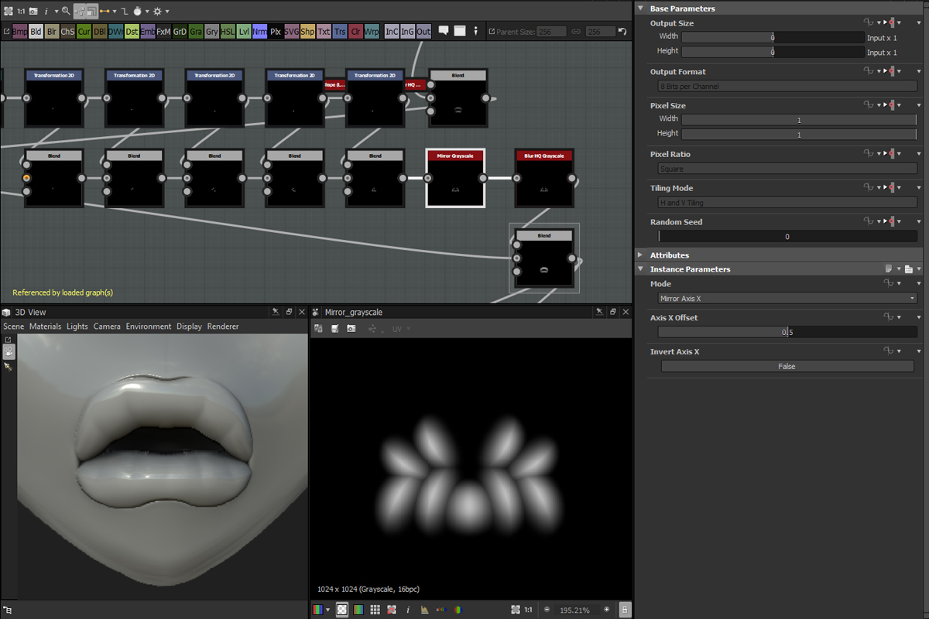
Task: Add a Blend node from the toolbar
Action: pos(36,32)
